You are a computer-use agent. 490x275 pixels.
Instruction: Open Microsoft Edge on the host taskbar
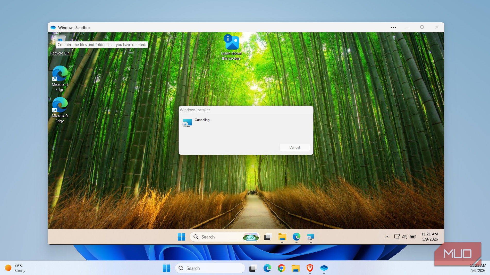267,268
